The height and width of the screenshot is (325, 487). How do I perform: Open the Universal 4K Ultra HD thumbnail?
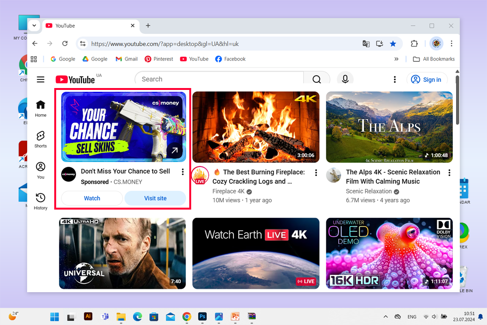coord(122,253)
